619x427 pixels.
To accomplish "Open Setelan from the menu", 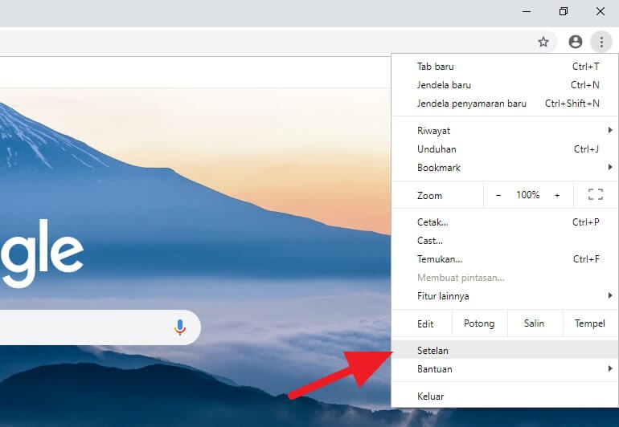I will (x=505, y=351).
